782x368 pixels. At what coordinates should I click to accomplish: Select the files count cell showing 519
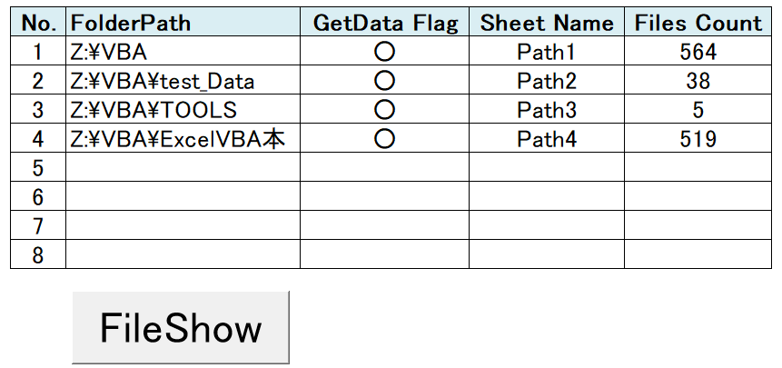[x=698, y=139]
